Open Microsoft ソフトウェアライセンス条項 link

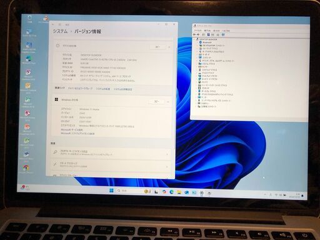(77, 133)
